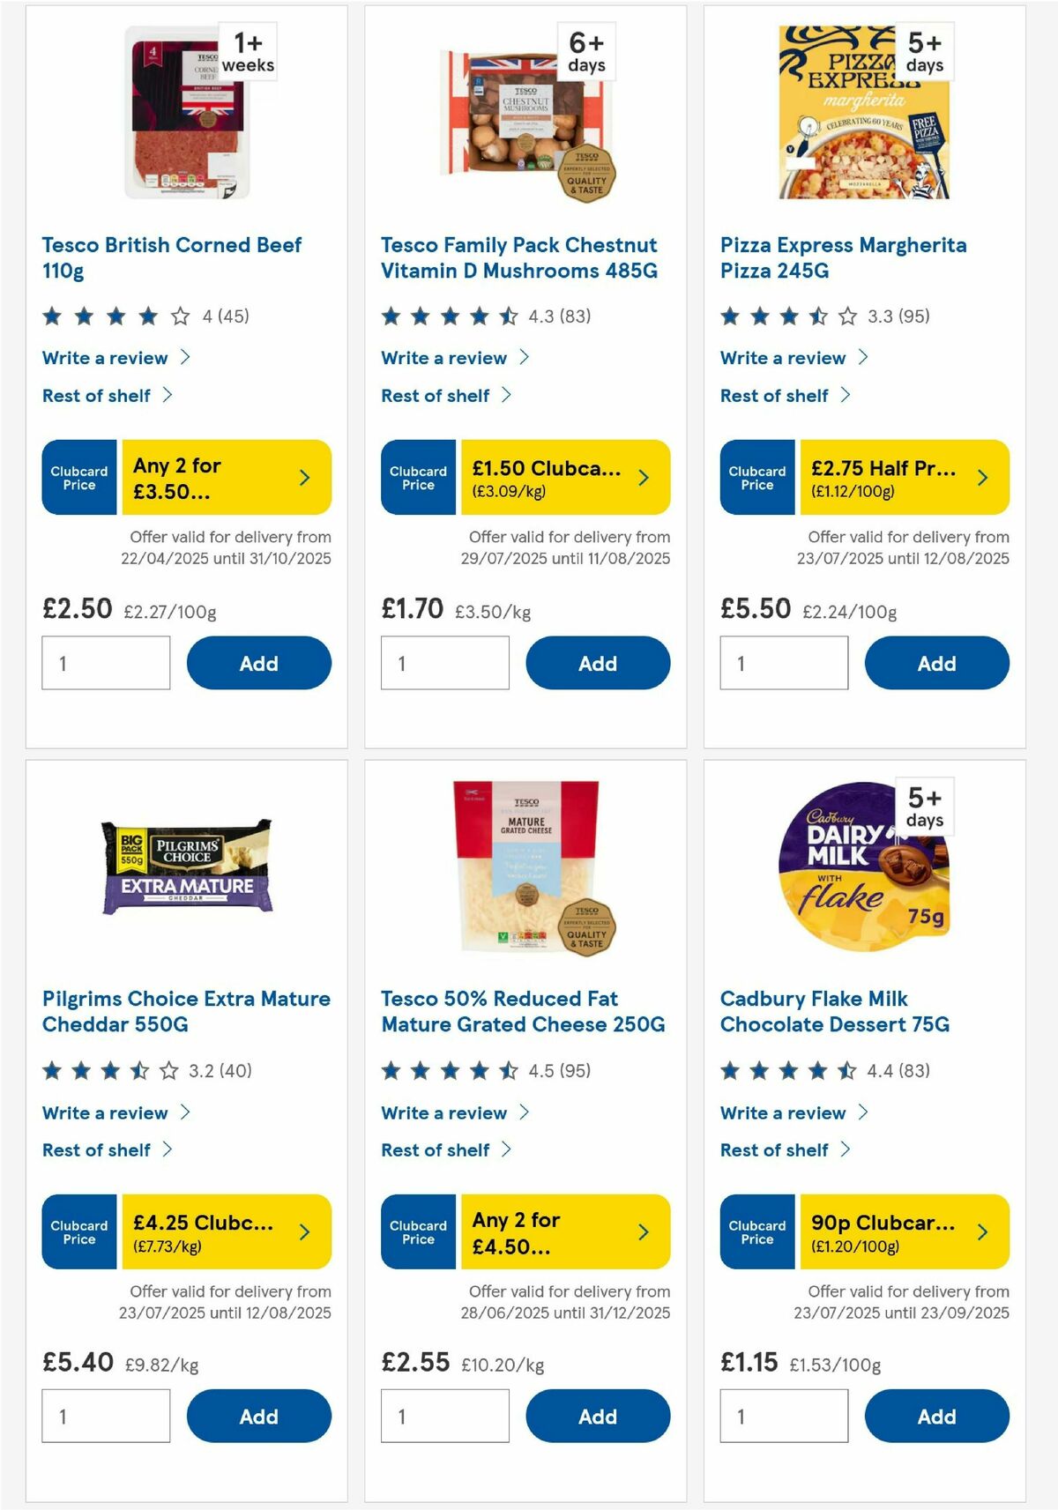Viewport: 1058px width, 1510px height.
Task: Expand 'Rest of shelf' under Pilgrims Choice cheddar
Action: click(97, 1149)
